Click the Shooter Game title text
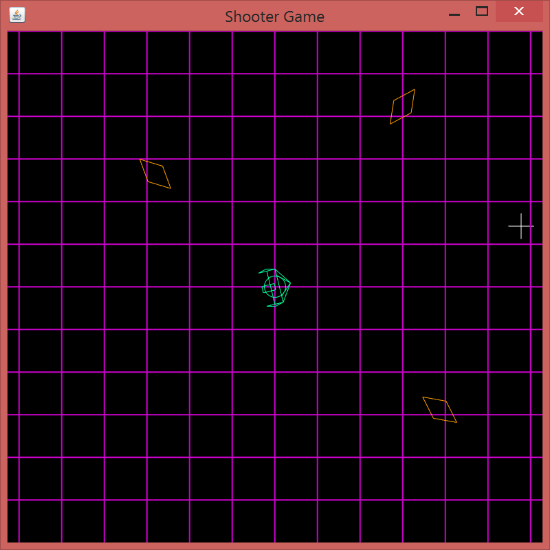Viewport: 550px width, 550px height. tap(274, 16)
